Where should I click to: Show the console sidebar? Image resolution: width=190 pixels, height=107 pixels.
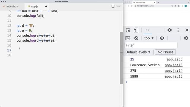coord(128,38)
